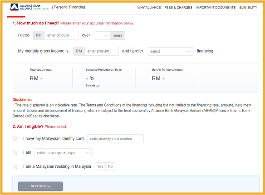Expand the years tenure dropdown
This screenshot has height=195, width=265.
coord(103,35)
